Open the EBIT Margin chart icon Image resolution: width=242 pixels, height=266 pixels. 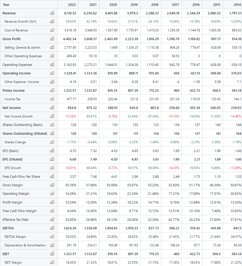pyautogui.click(x=52, y=262)
